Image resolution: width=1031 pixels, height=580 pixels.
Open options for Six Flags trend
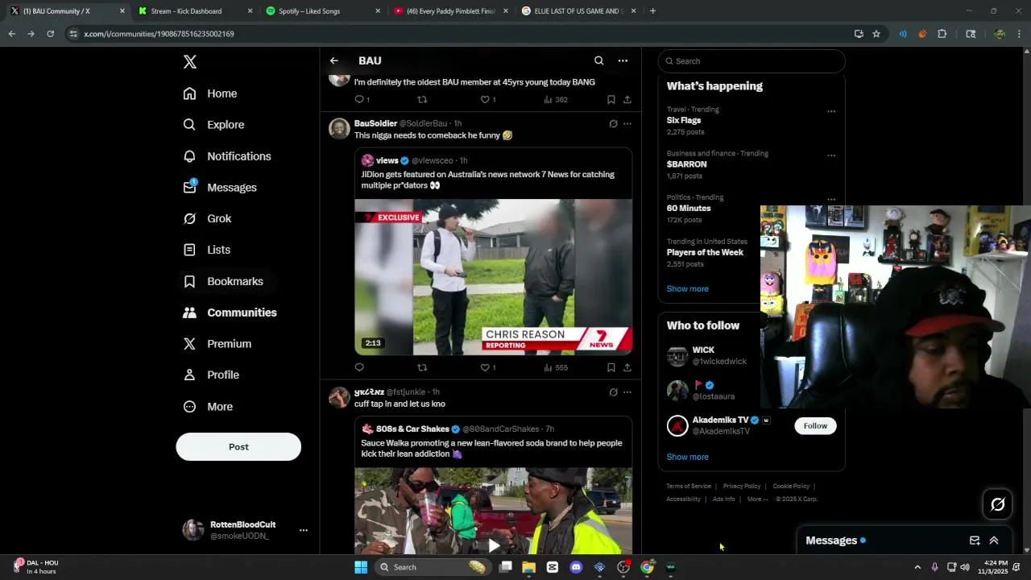coord(831,111)
